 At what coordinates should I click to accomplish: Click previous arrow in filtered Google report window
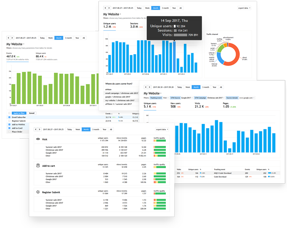coord(146,87)
